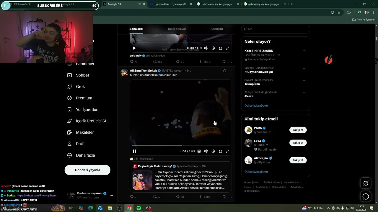Repost the post with 57 reposts
The height and width of the screenshot is (212, 378).
click(157, 197)
